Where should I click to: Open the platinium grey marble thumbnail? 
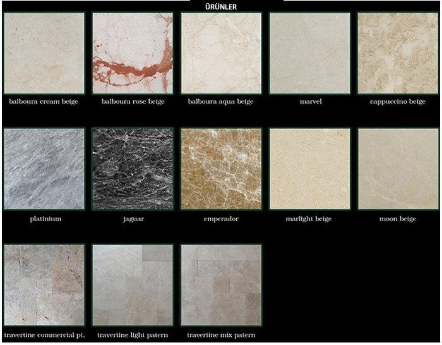point(44,169)
